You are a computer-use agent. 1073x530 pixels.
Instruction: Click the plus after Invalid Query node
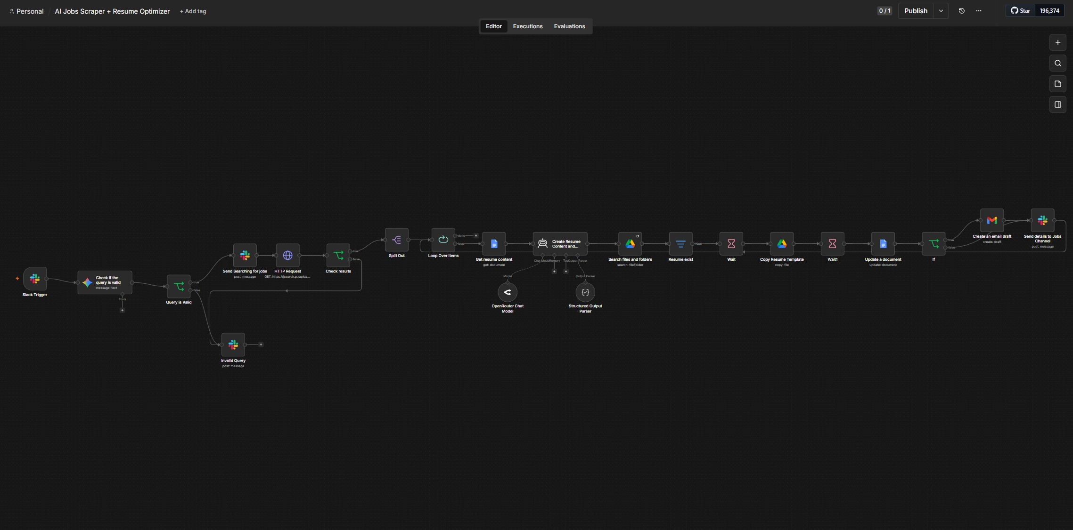(261, 345)
